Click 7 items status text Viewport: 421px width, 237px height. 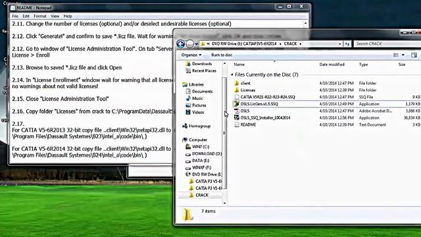[x=209, y=211]
